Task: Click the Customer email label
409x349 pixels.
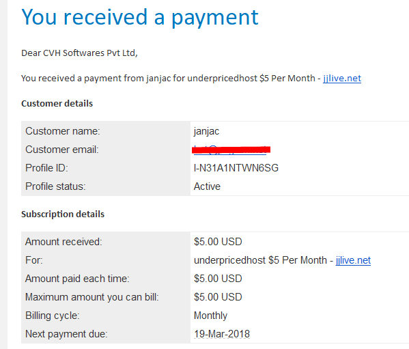Action: coord(62,150)
